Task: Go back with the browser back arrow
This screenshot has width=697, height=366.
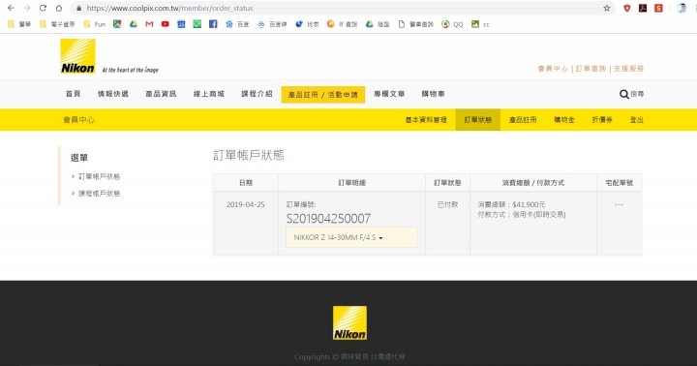Action: pos(11,8)
